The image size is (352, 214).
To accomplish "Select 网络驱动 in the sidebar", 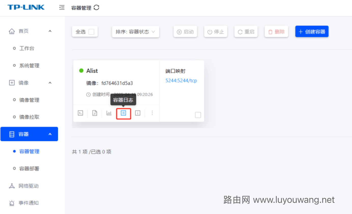I will pyautogui.click(x=28, y=186).
